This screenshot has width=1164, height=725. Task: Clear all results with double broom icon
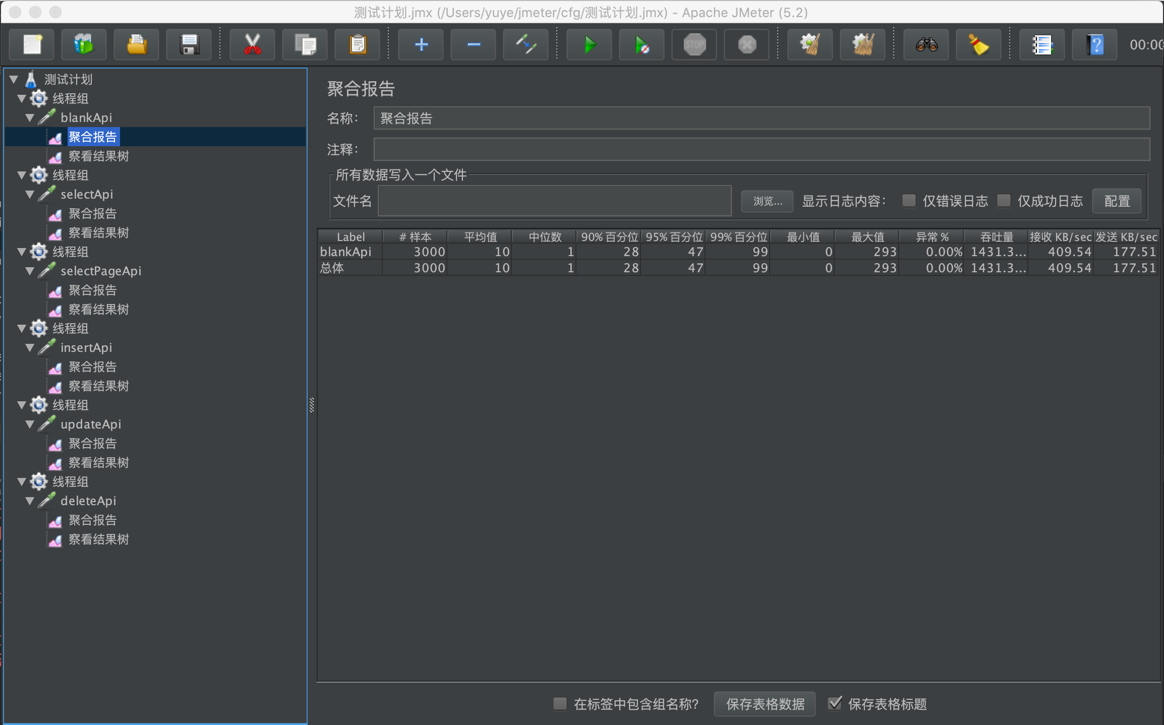863,45
